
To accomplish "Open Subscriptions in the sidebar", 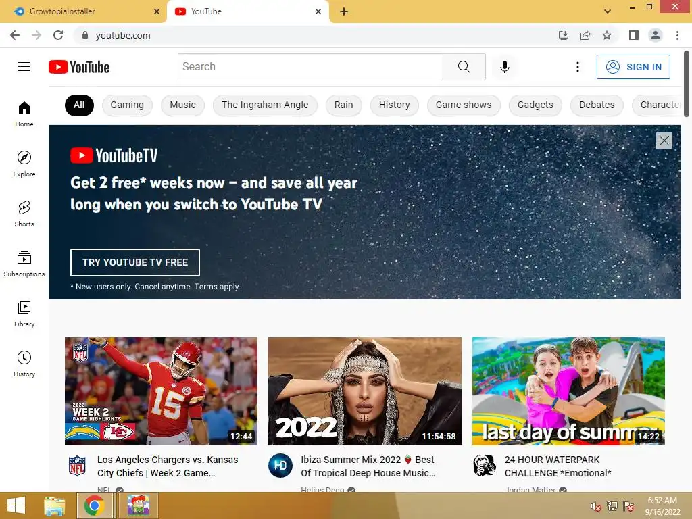I will click(24, 264).
